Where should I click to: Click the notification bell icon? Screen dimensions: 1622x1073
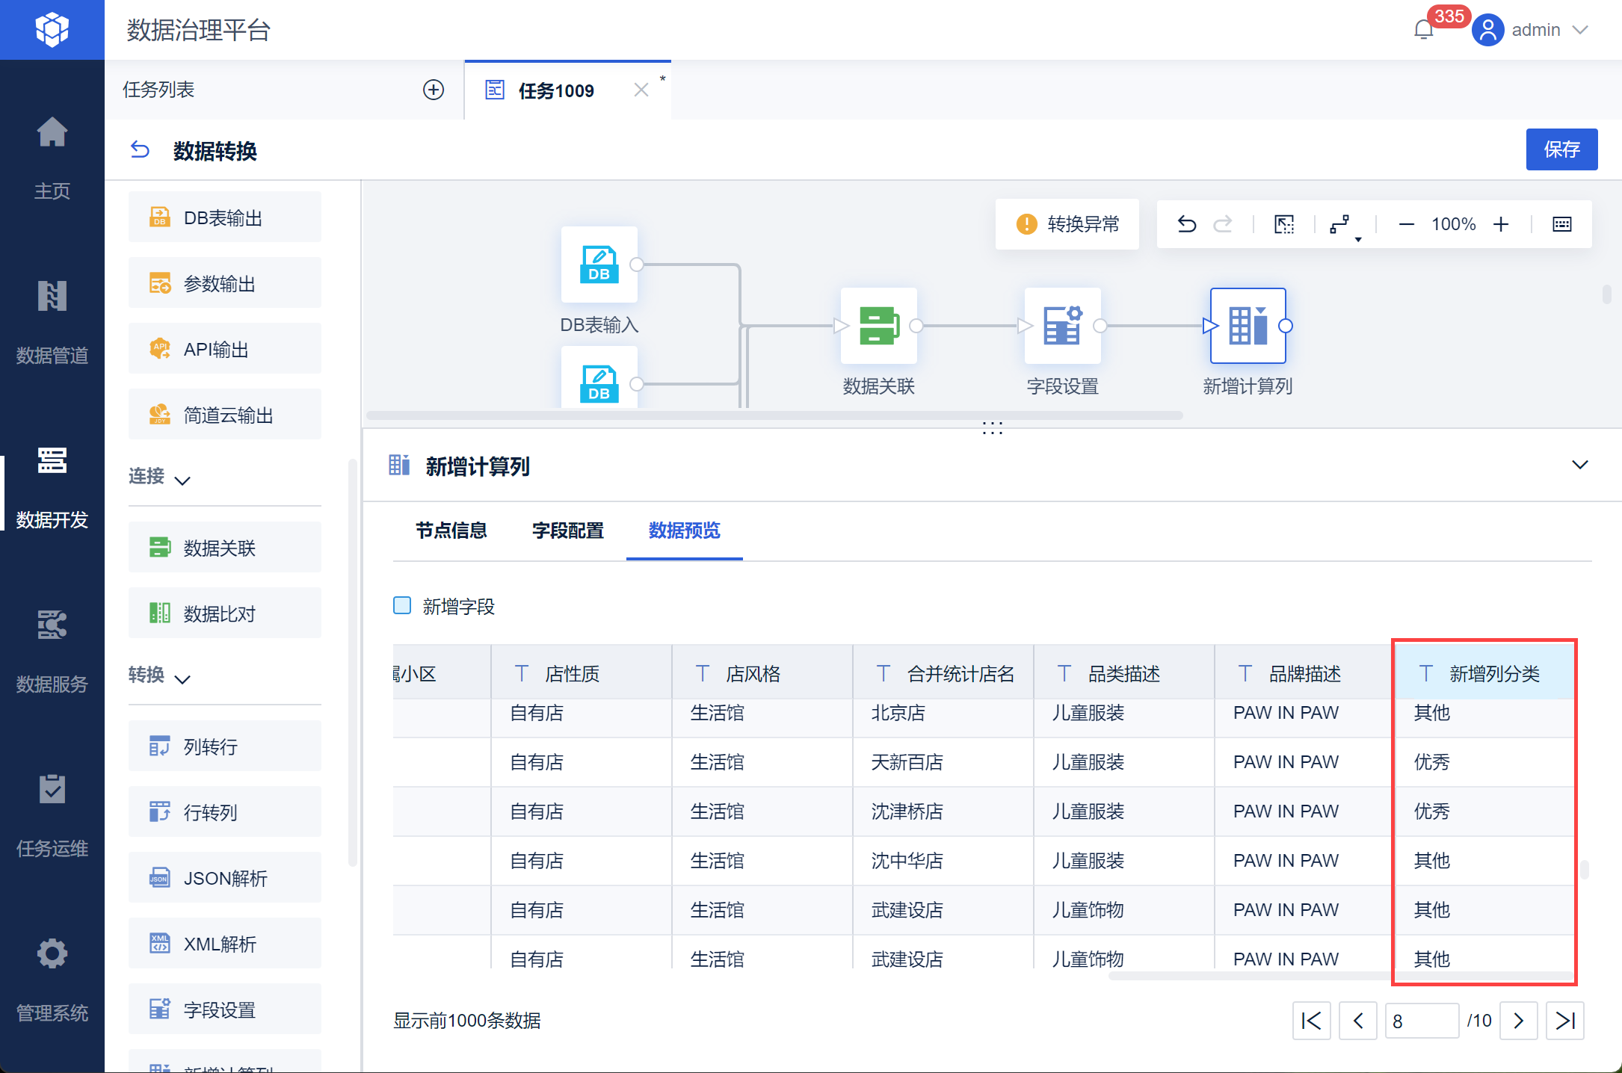point(1423,30)
